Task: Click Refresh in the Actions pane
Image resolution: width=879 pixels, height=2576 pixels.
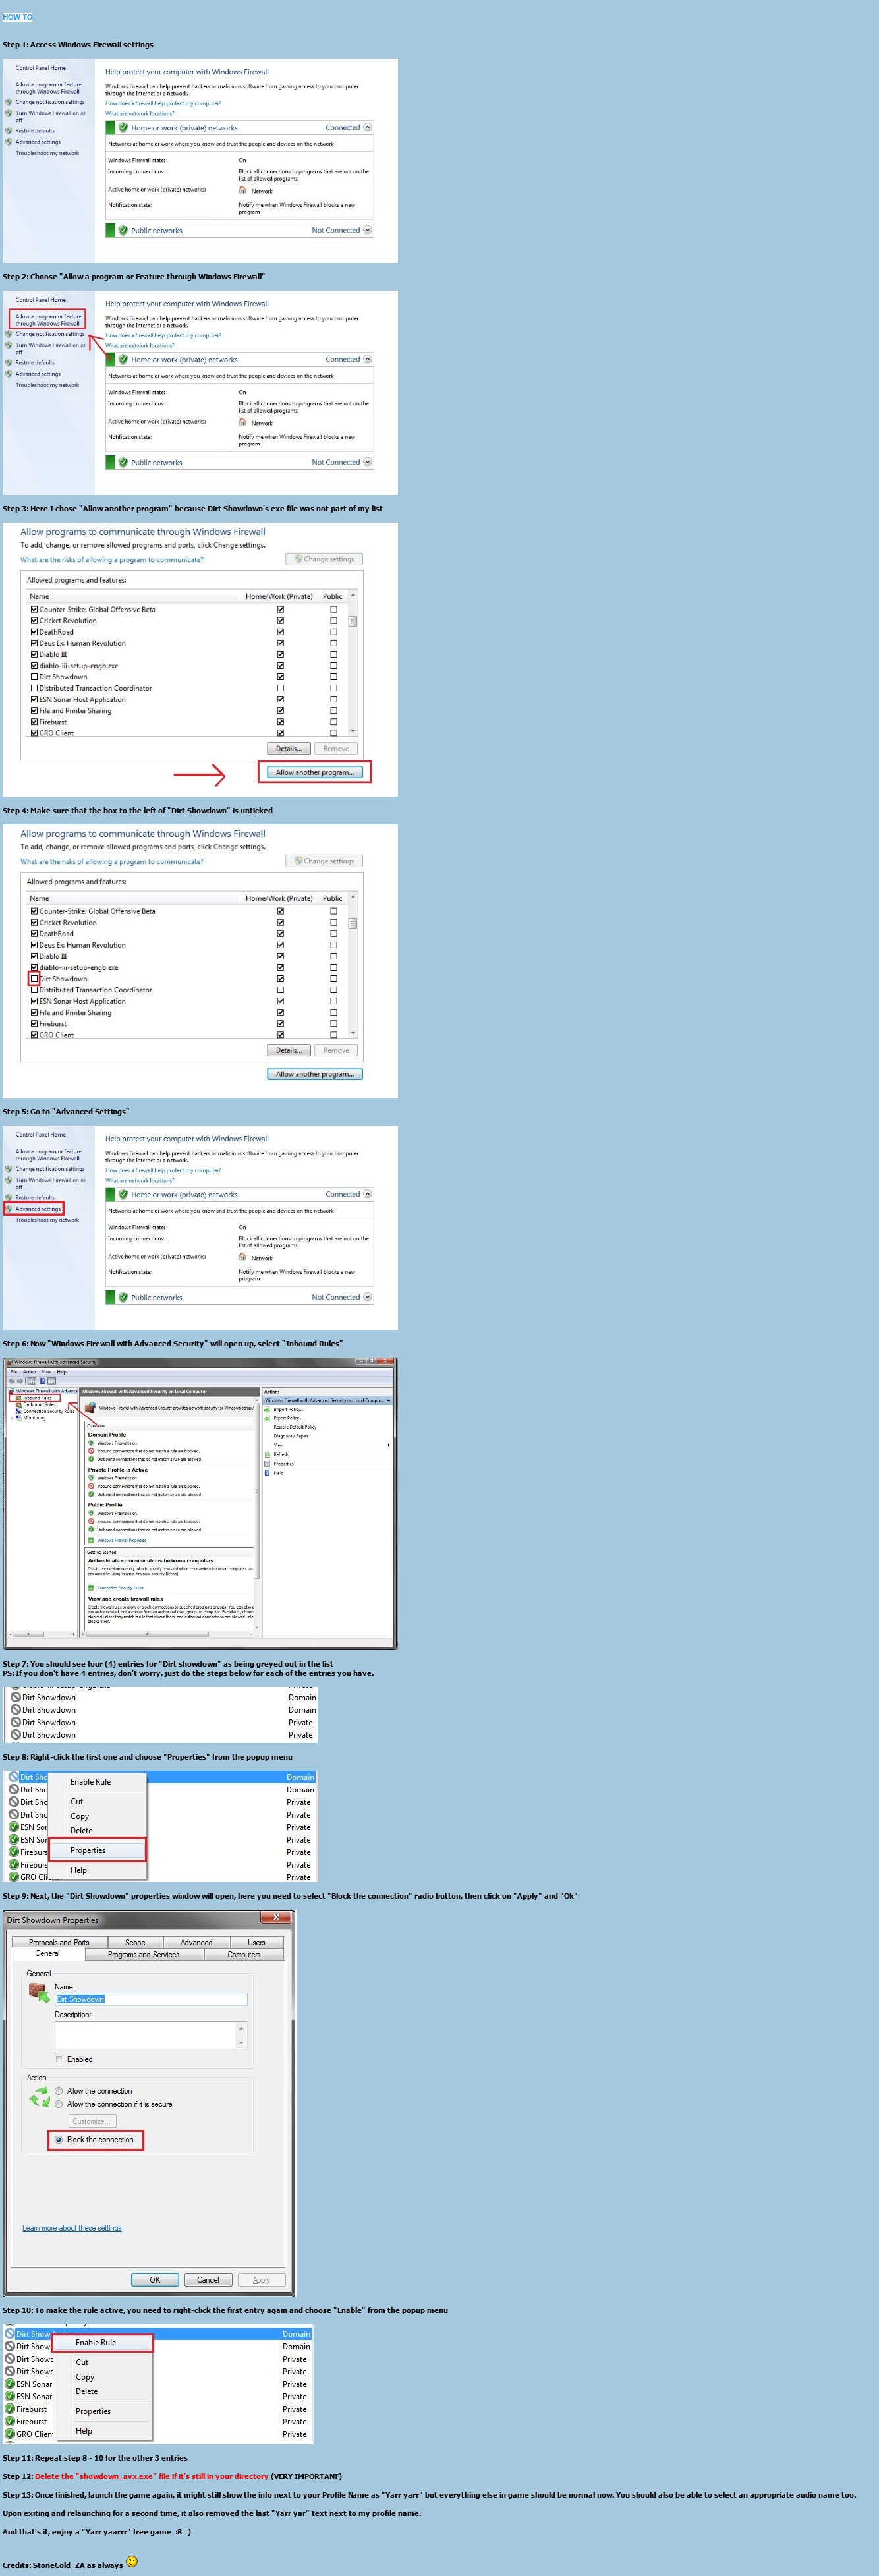Action: click(281, 1454)
